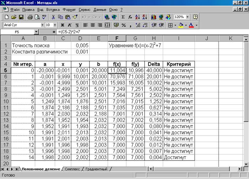Increase decimal places icon
Image resolution: width=249 pixels, height=179 pixels.
coord(138,25)
